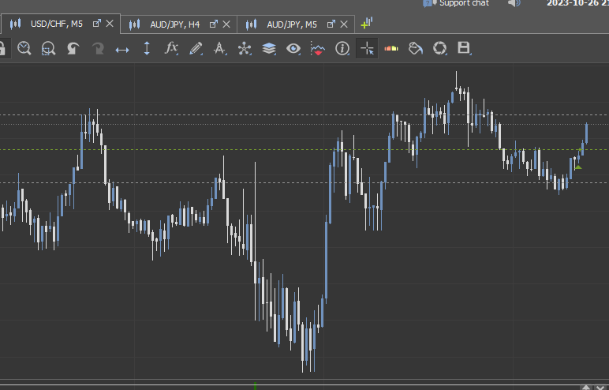The height and width of the screenshot is (390, 609).
Task: Click the chart information icon
Action: 342,49
